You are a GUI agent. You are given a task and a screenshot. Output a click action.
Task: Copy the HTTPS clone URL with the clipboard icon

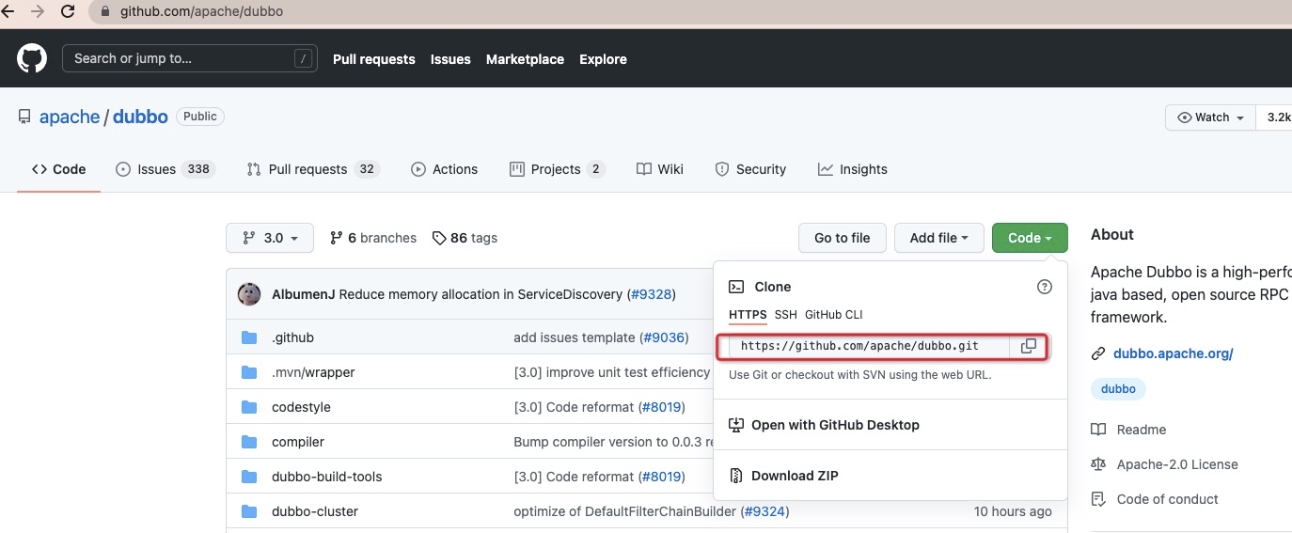pos(1029,346)
